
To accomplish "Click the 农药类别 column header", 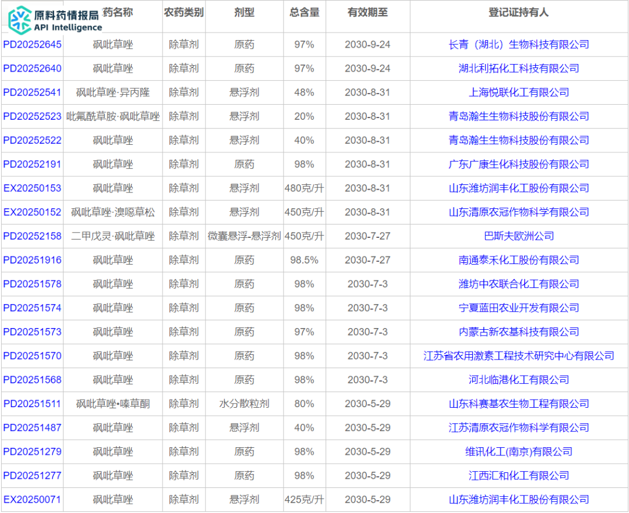I will (183, 13).
